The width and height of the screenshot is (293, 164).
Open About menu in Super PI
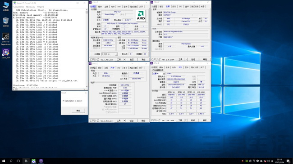[30, 7]
